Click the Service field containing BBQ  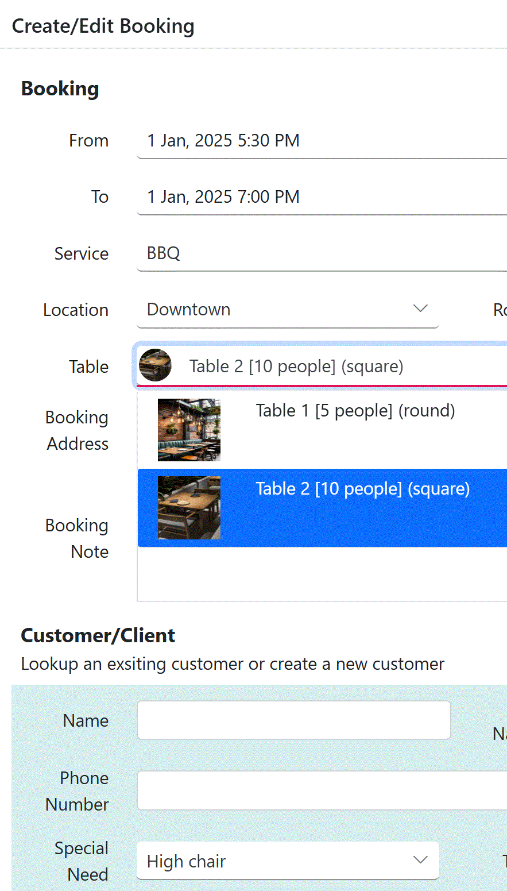click(x=322, y=253)
